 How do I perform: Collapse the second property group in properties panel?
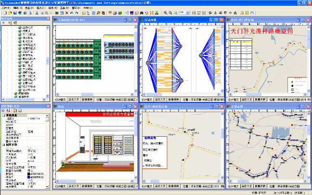point(2,144)
